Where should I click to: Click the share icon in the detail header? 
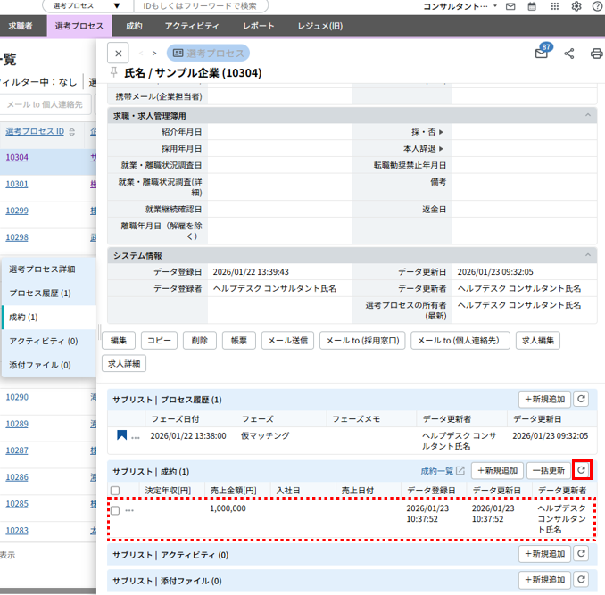click(x=569, y=54)
